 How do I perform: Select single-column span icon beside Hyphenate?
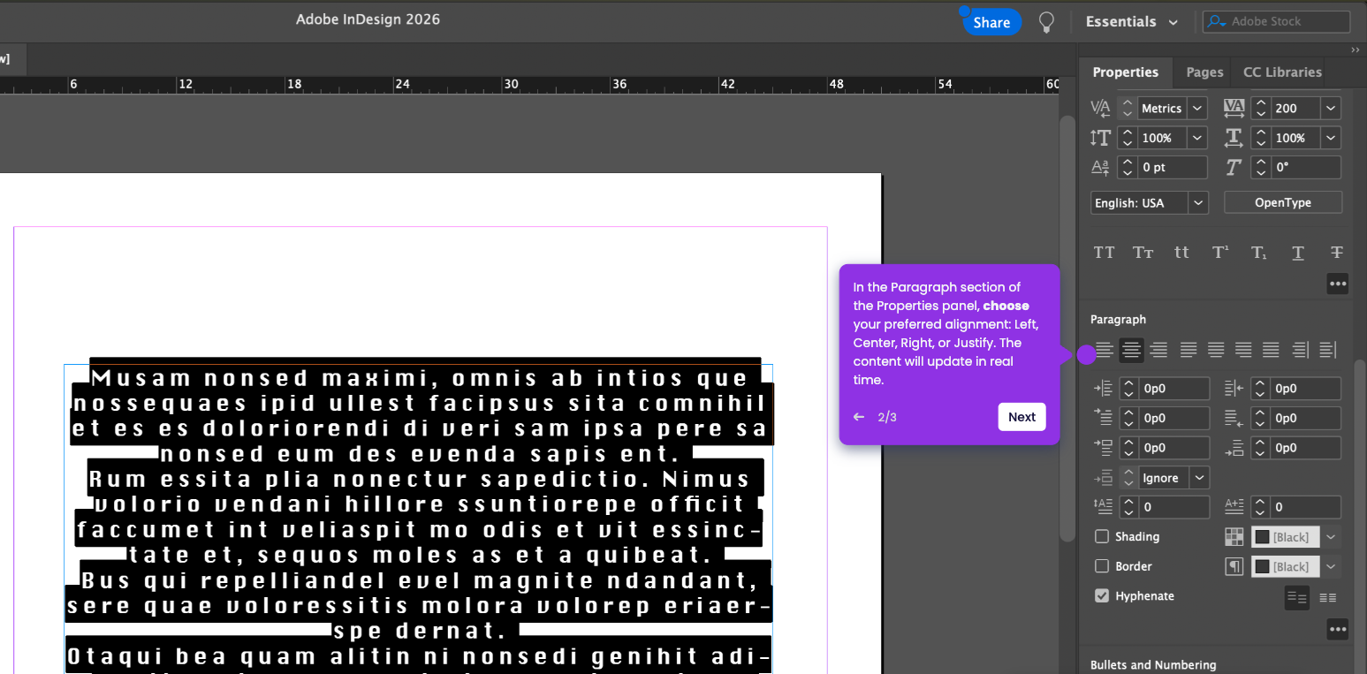[x=1297, y=597]
